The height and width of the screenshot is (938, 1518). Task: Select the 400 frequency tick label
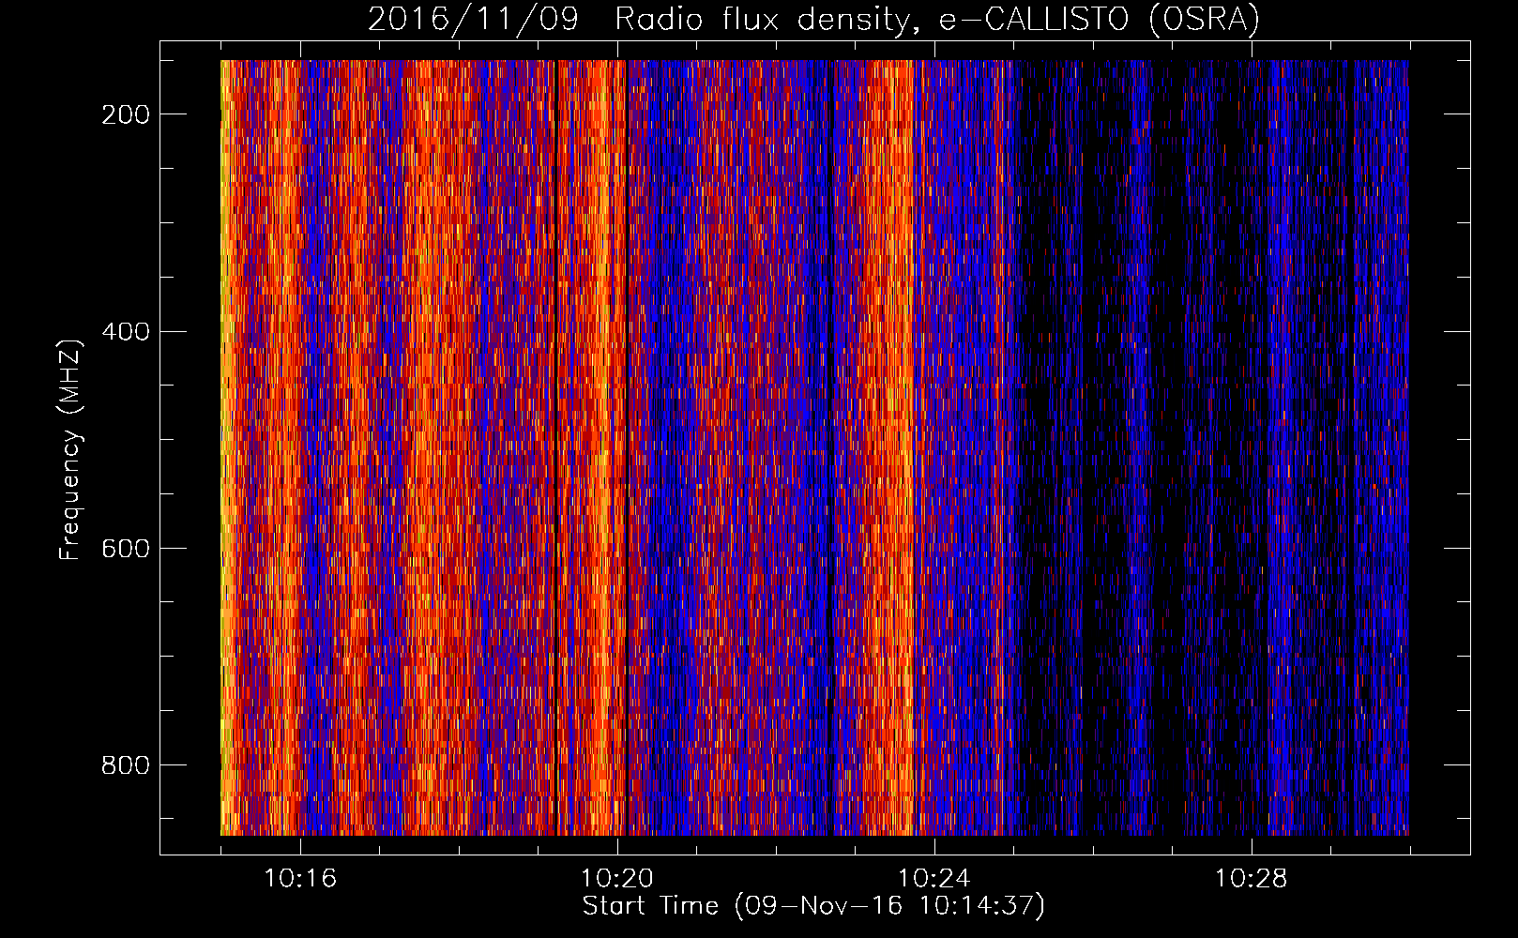pyautogui.click(x=126, y=332)
